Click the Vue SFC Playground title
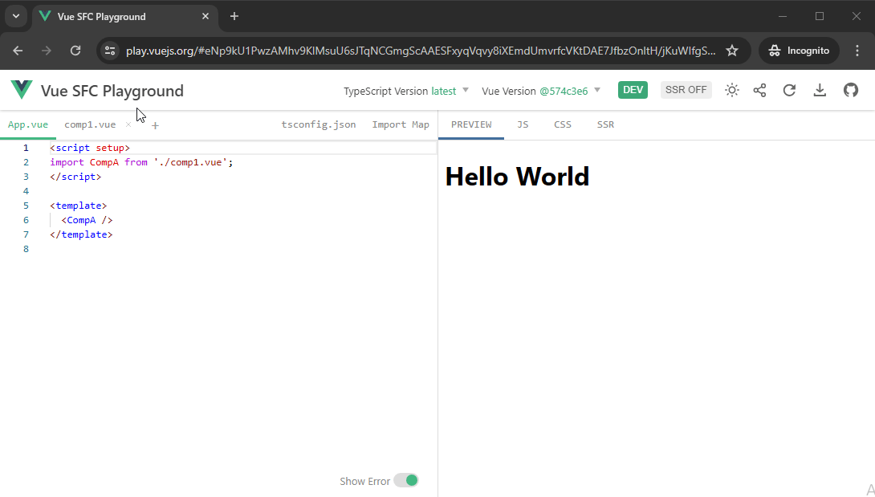 [112, 91]
